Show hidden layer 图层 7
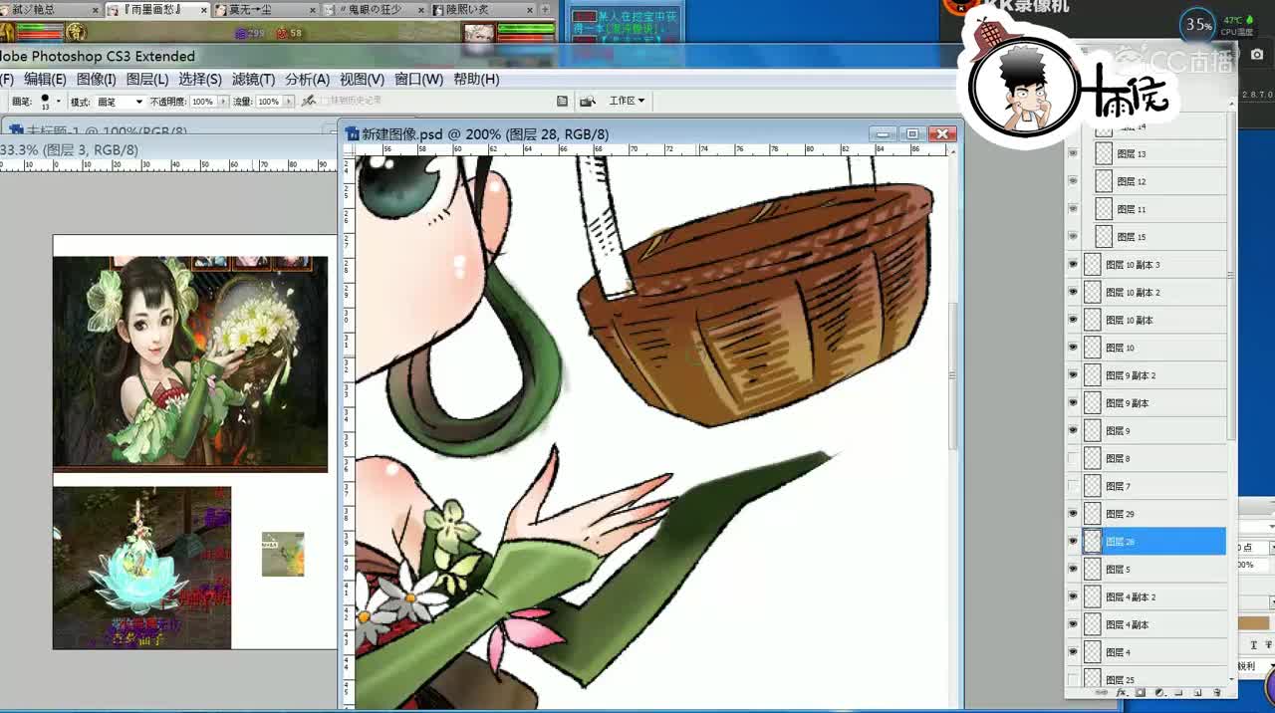This screenshot has width=1275, height=713. pyautogui.click(x=1073, y=486)
